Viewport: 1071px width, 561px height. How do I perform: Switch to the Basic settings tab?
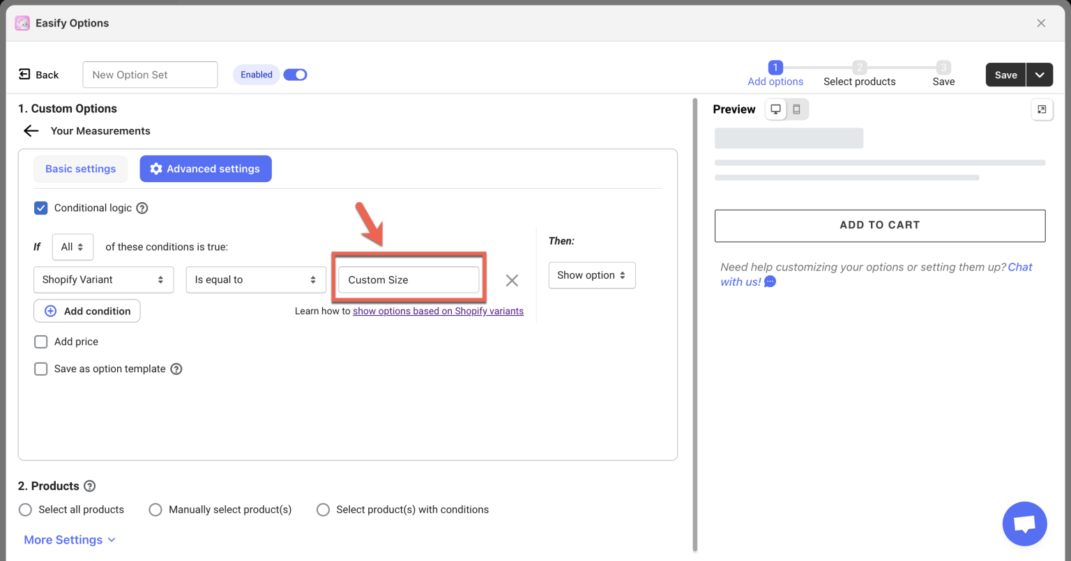(80, 168)
